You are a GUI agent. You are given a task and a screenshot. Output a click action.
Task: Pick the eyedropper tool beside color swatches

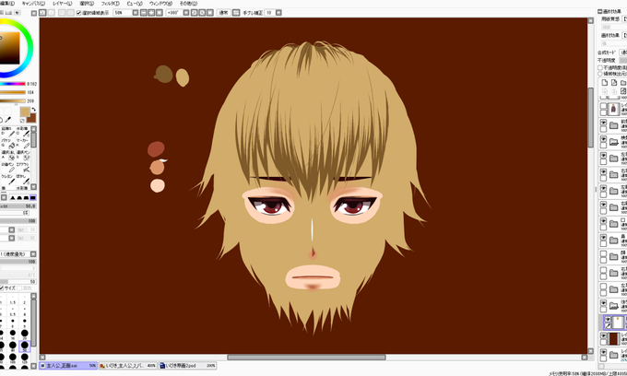(x=7, y=120)
